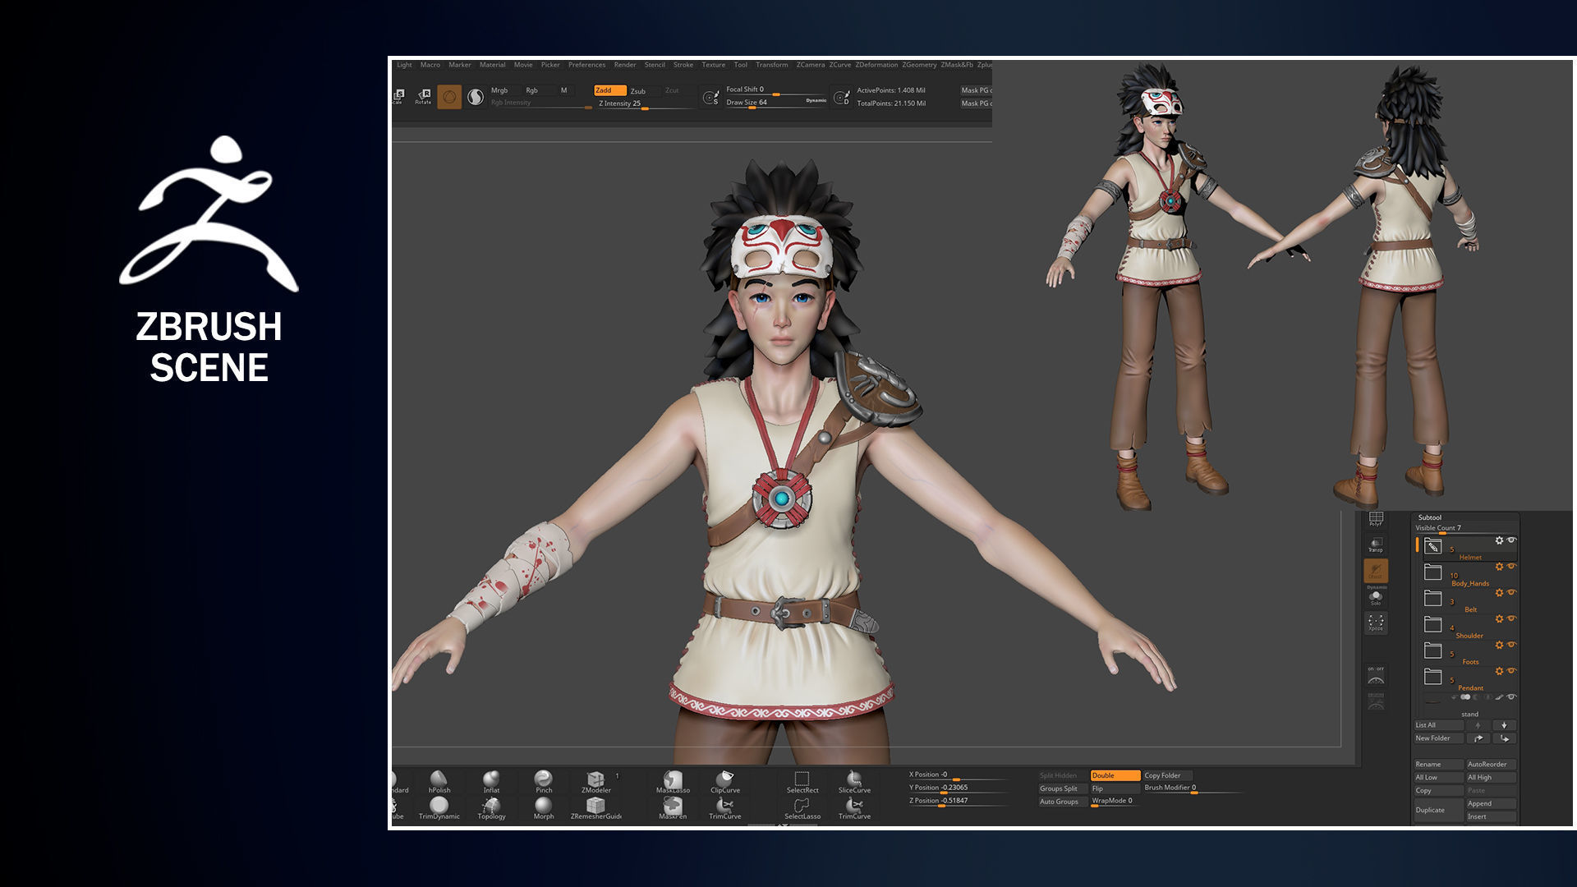This screenshot has width=1577, height=887.
Task: Open Body_Hands folder gear settings
Action: [1499, 567]
